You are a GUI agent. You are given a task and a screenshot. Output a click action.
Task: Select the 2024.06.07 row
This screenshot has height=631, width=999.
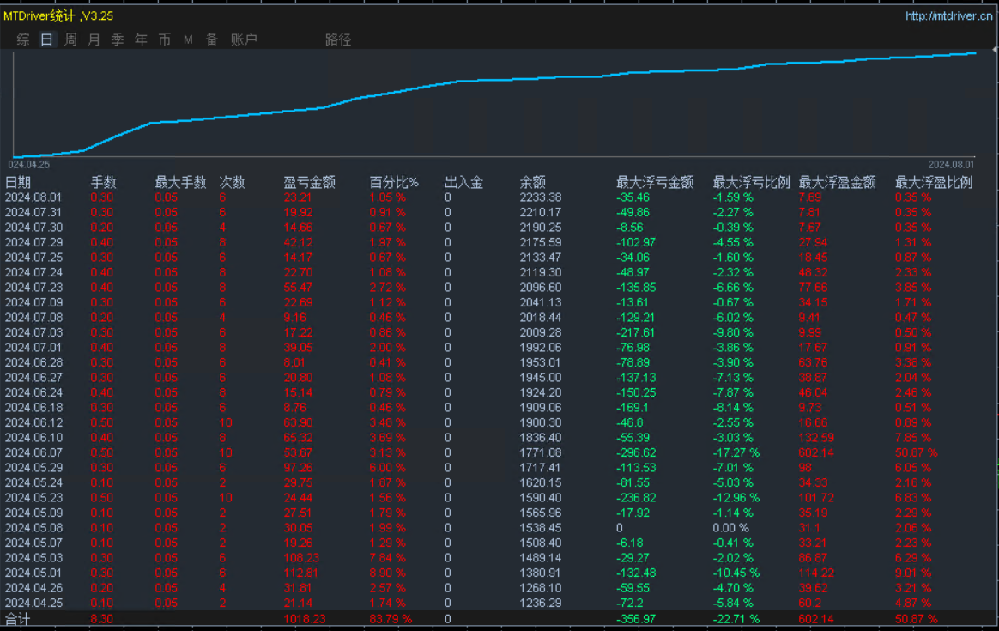pos(499,452)
